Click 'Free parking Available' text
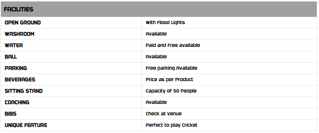This screenshot has height=133, width=319. click(x=171, y=68)
